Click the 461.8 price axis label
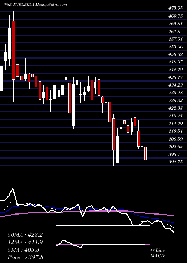 click(174, 31)
